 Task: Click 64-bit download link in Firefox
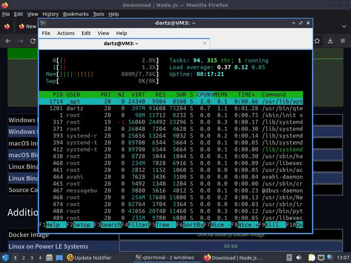pyautogui.click(x=231, y=246)
